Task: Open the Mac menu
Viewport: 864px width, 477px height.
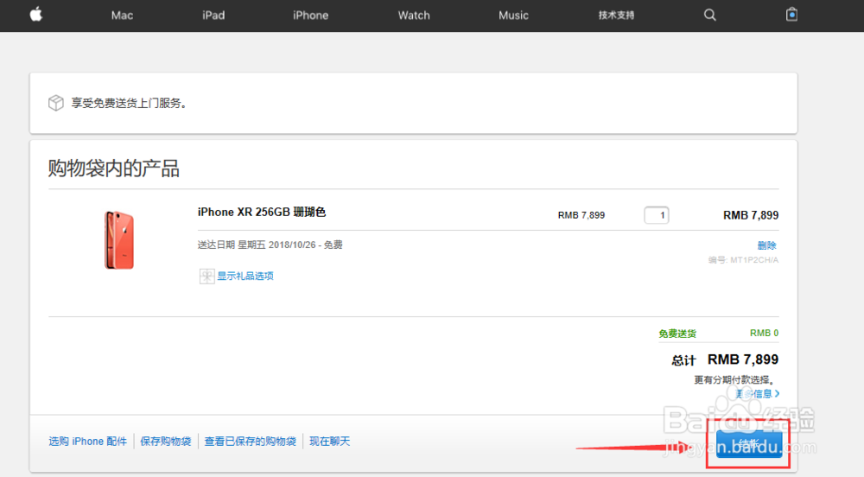Action: click(122, 16)
